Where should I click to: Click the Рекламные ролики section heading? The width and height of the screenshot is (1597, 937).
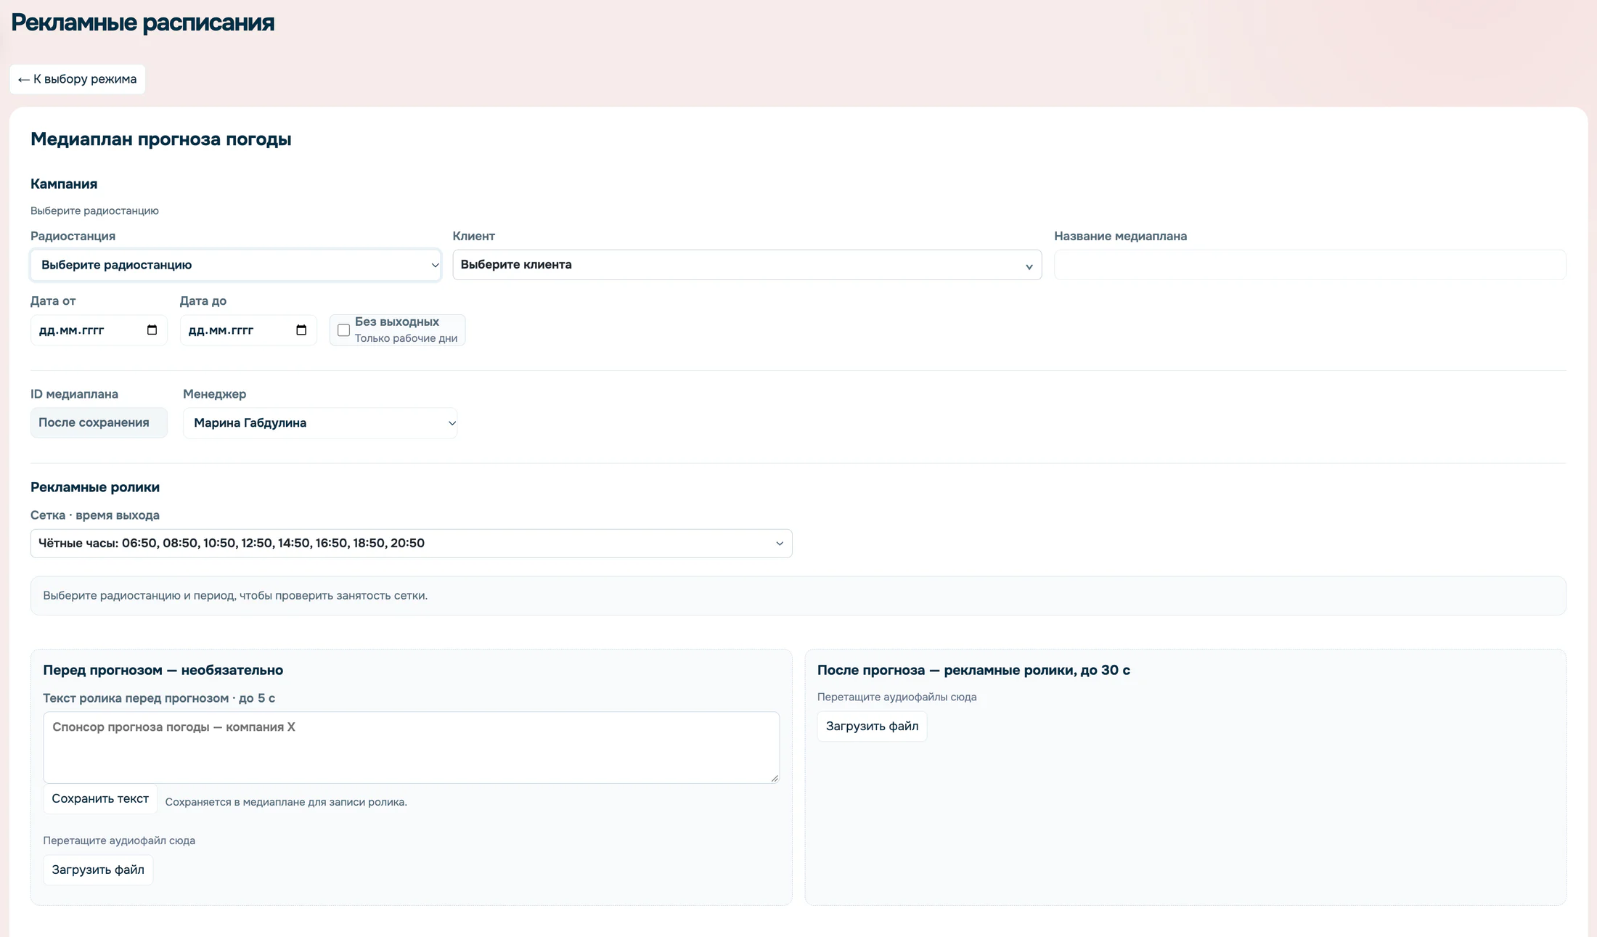95,487
